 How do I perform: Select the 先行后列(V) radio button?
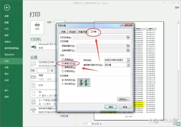click(x=63, y=84)
